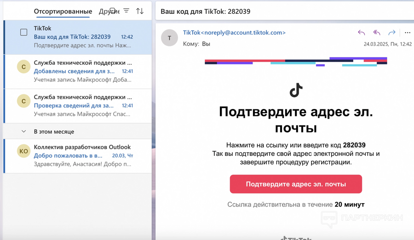Click 'Ссылка действительна в течение 20 минут'
This screenshot has height=240, width=414.
coord(296,205)
